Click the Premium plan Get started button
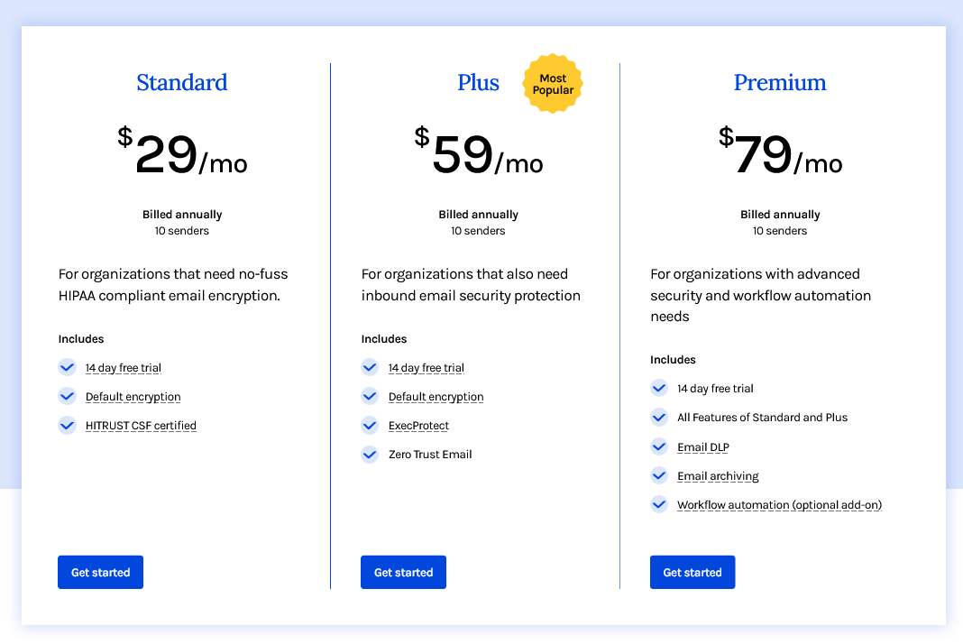963x644 pixels. (x=692, y=573)
